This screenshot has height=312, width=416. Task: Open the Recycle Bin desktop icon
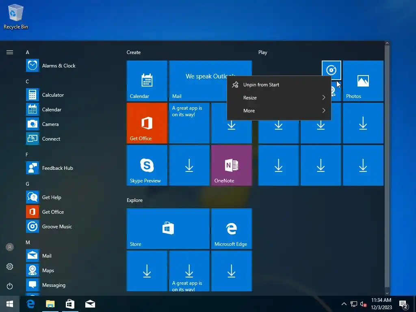tap(16, 16)
